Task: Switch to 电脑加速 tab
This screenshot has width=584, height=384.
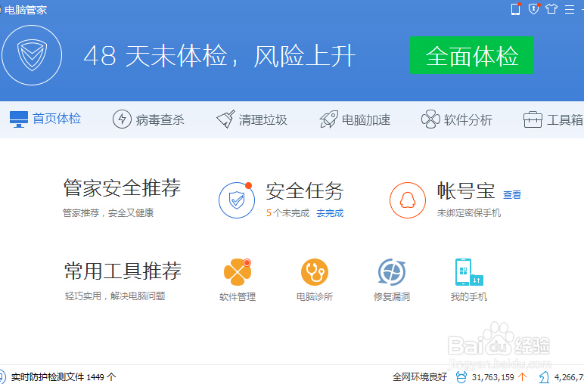Action: [x=355, y=119]
